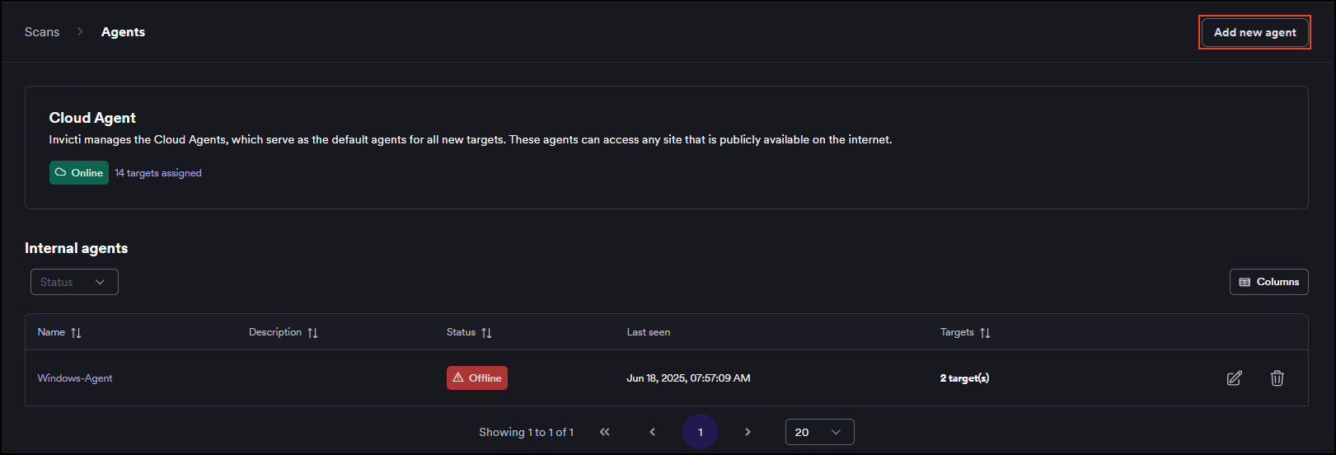Click the Offline status badge
The image size is (1336, 455).
[477, 378]
